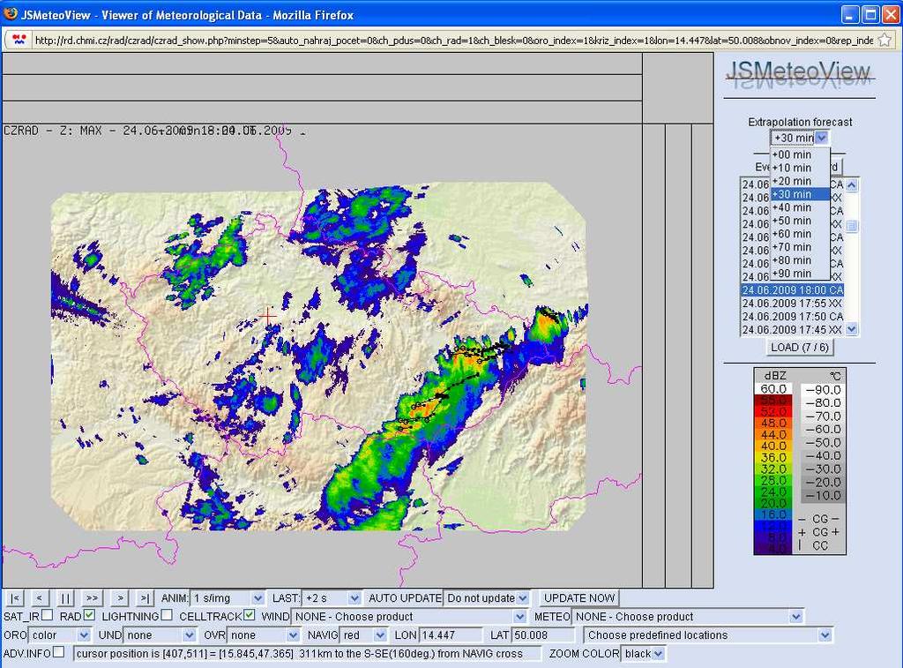The width and height of the screenshot is (903, 668).
Task: Click scroll up arrow of time list
Action: click(852, 185)
